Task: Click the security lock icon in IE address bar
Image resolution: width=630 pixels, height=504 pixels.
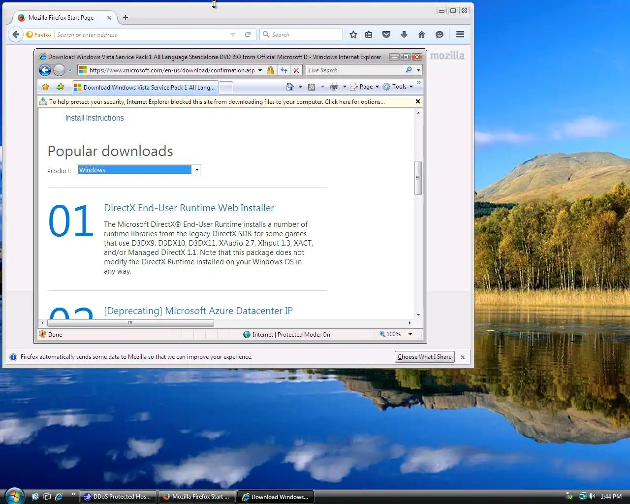Action: tap(270, 70)
